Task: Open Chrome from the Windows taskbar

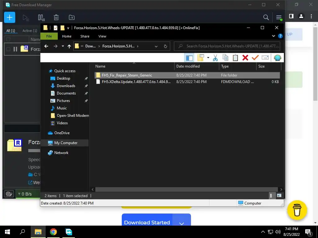Action: pyautogui.click(x=53, y=232)
